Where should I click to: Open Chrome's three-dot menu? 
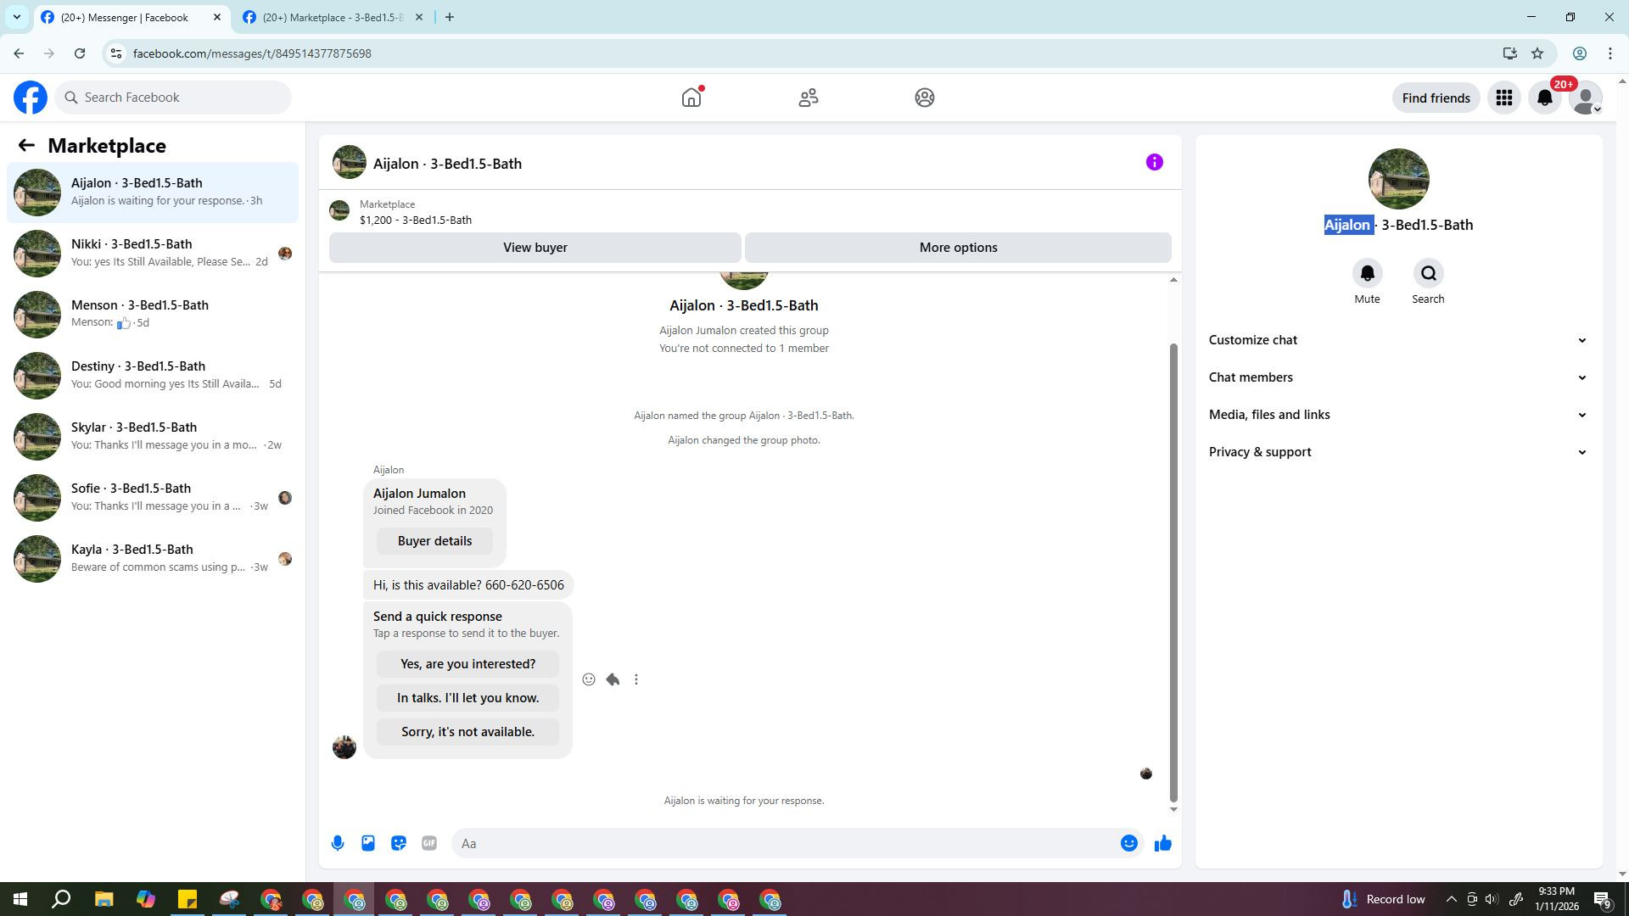1610,53
